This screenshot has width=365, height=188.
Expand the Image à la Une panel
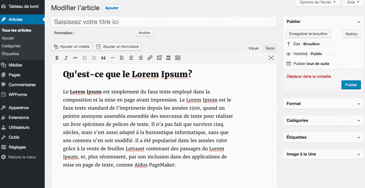[359, 154]
